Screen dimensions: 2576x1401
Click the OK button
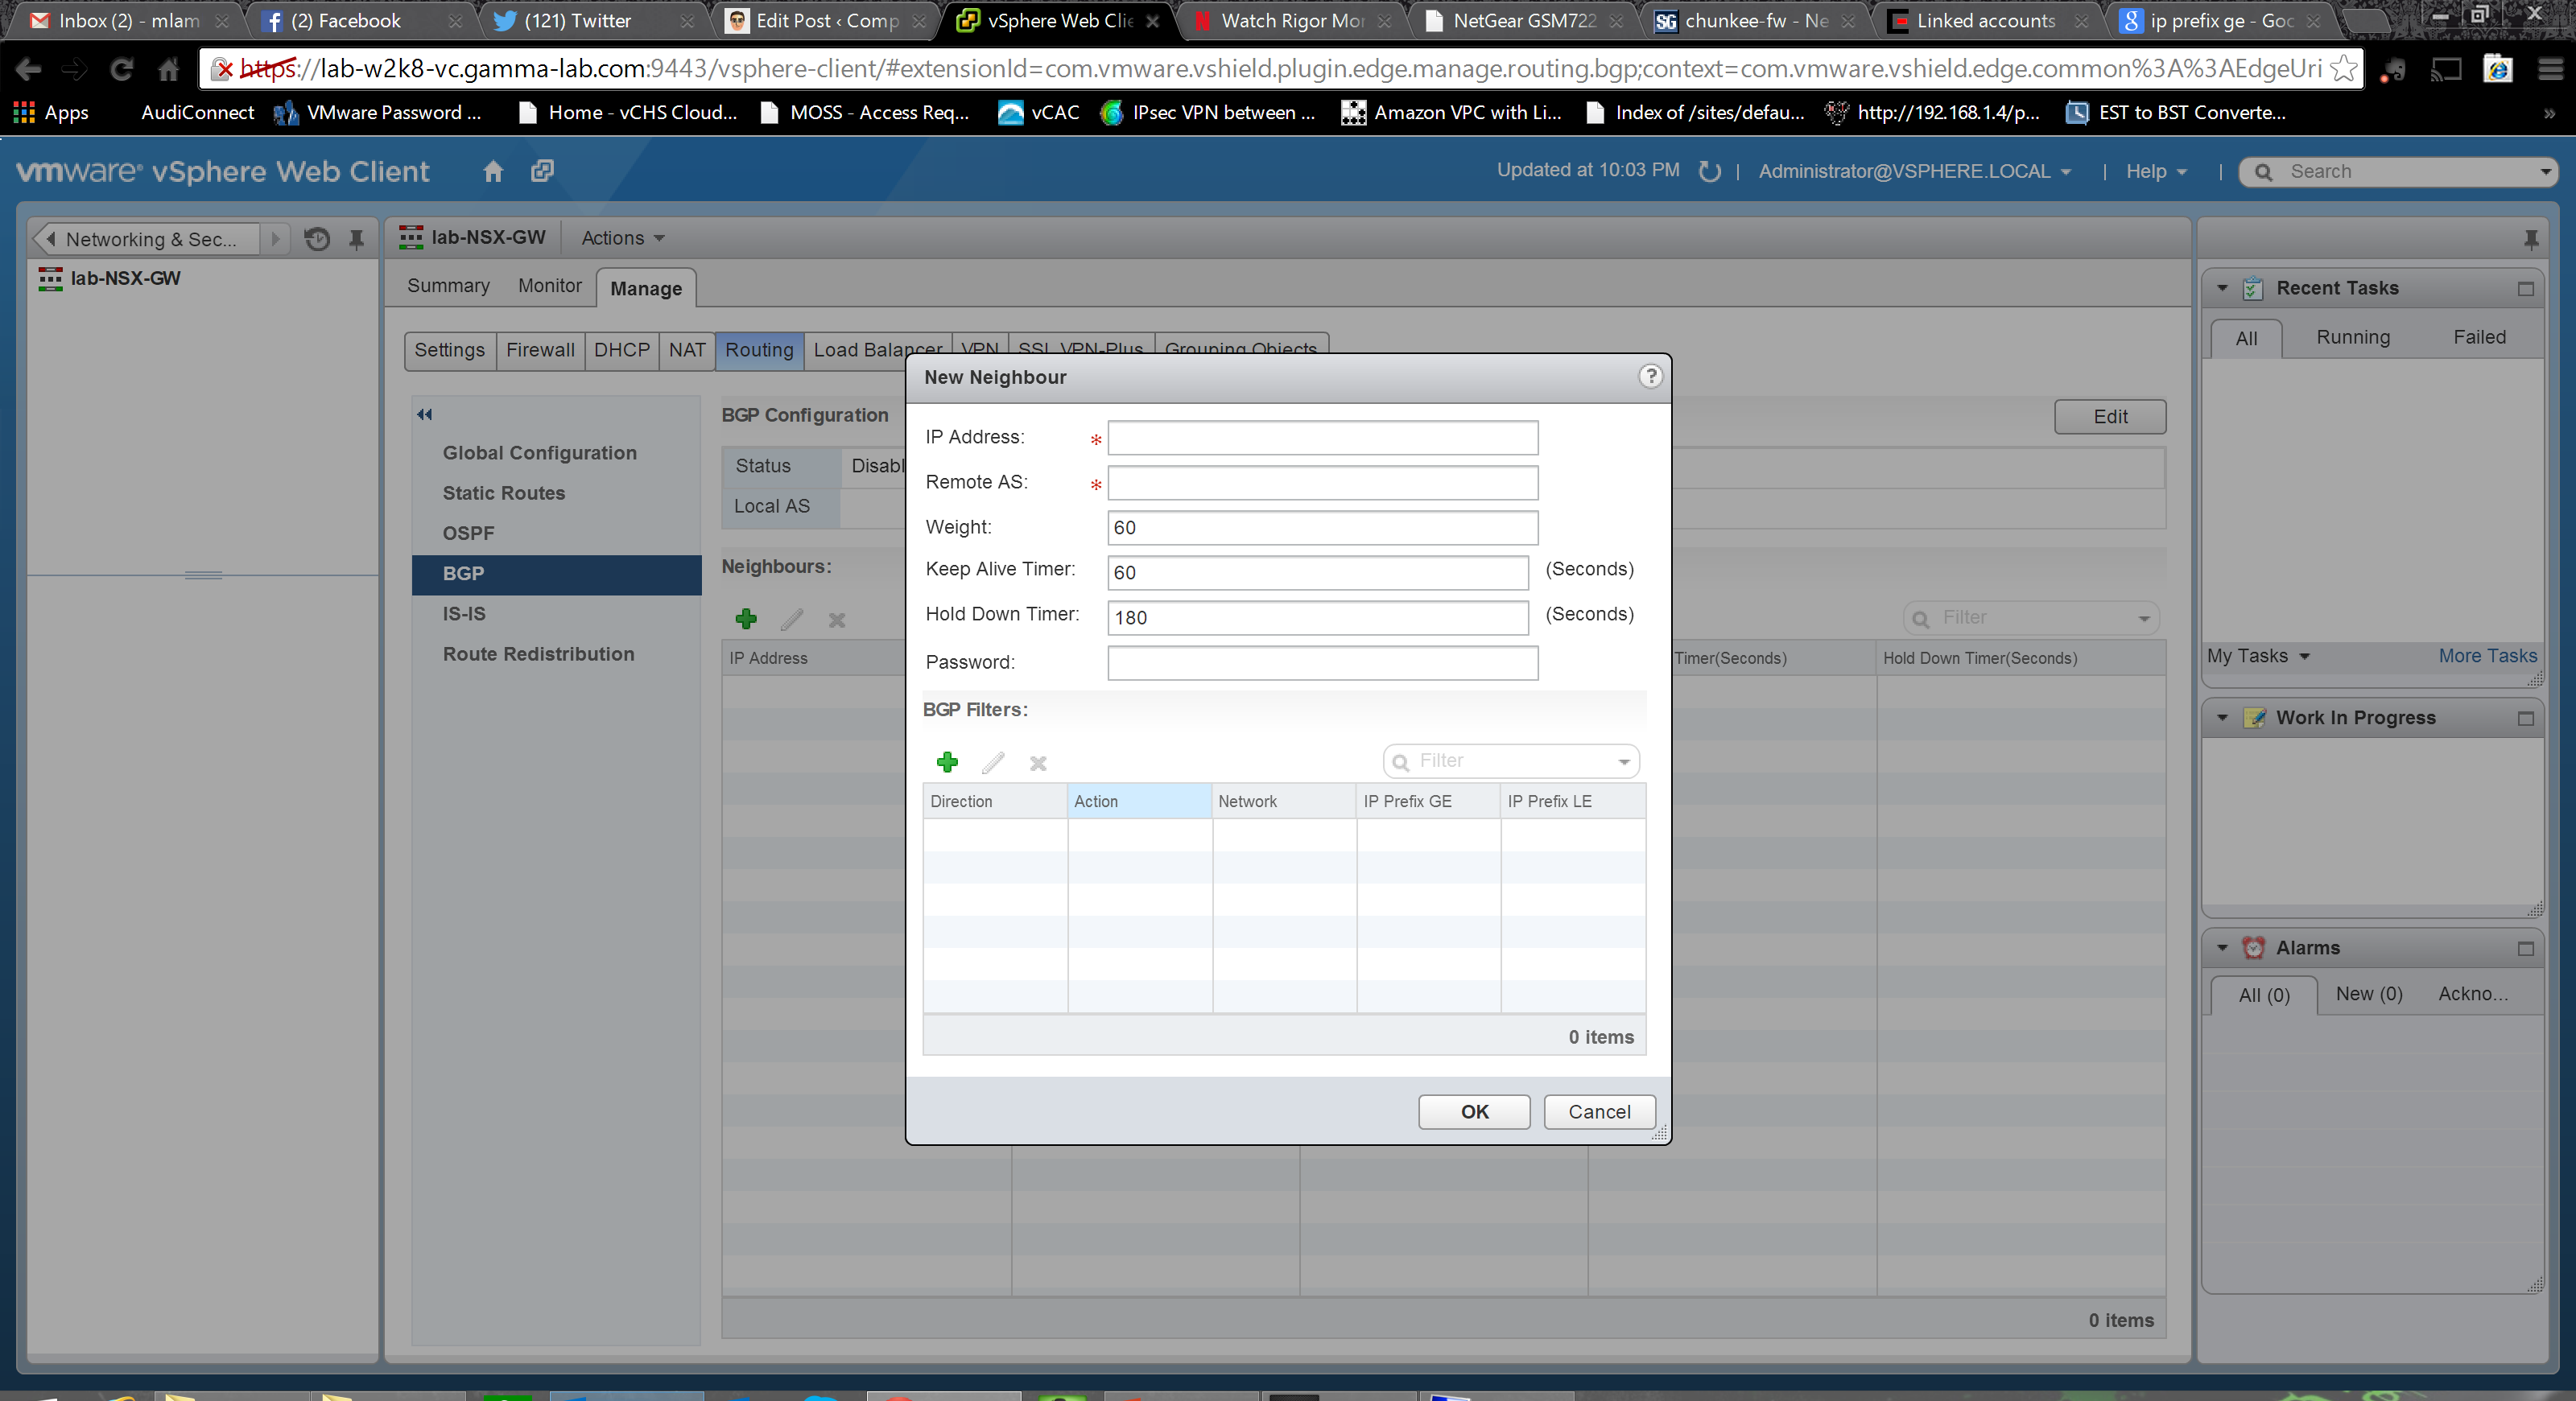[1473, 1111]
